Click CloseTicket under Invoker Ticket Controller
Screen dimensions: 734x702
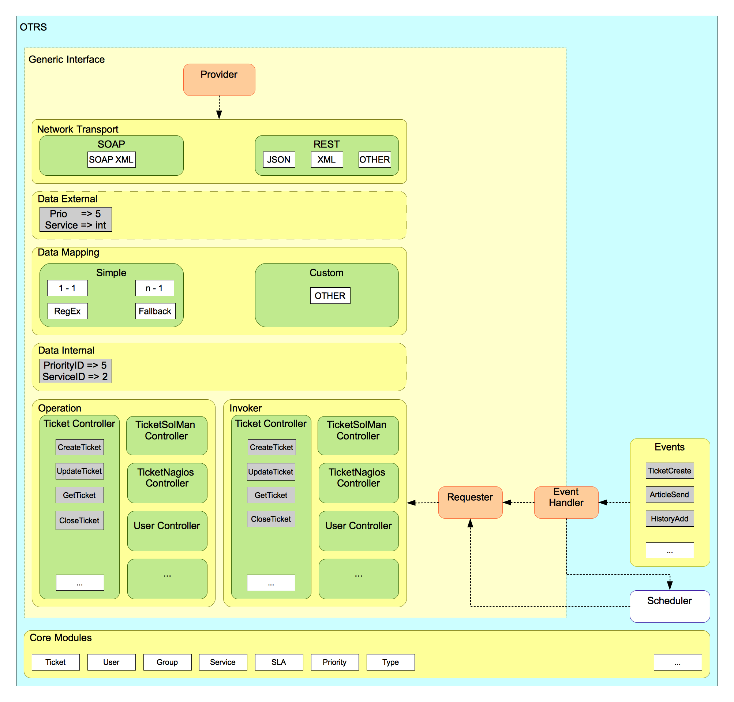pyautogui.click(x=271, y=519)
